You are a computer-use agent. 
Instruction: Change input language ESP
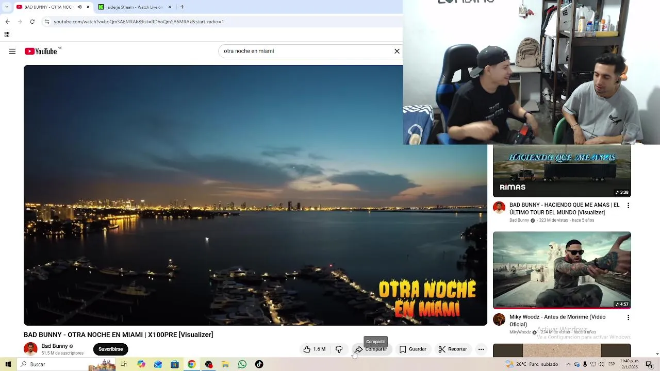(612, 364)
